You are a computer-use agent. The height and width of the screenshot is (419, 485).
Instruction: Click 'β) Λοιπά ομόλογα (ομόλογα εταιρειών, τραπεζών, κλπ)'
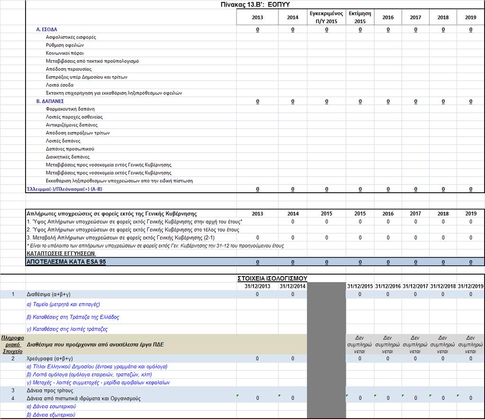tap(89, 374)
